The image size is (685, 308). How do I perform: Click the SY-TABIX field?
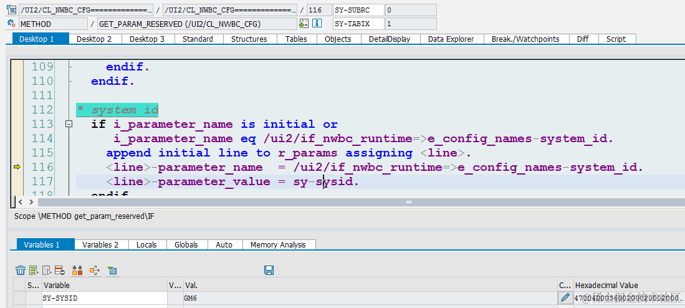[358, 24]
